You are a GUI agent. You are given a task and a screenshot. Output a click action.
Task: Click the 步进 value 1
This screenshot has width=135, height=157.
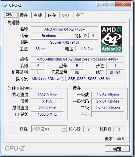point(115,66)
